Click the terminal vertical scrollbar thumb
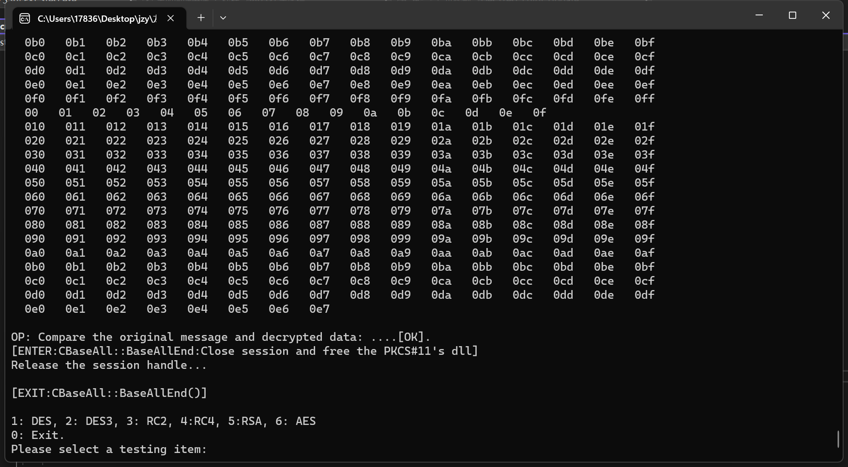The image size is (848, 467). [838, 439]
